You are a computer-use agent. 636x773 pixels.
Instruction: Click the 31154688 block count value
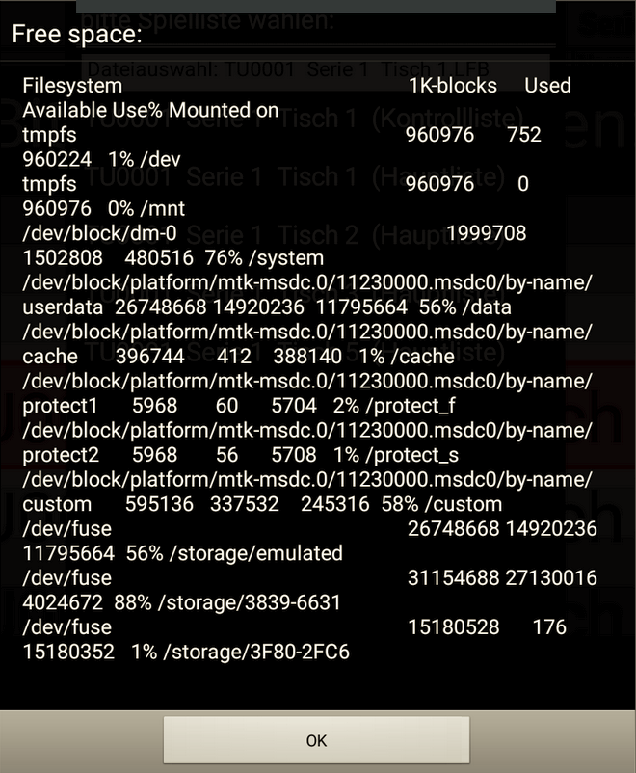coord(453,578)
